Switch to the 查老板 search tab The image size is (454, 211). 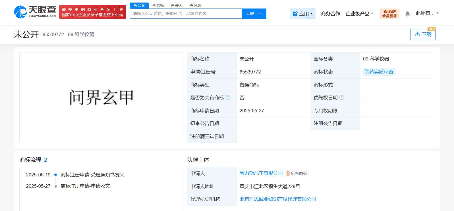[158, 5]
